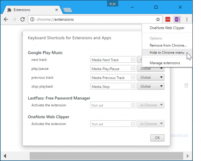
Task: Click the OK button in dialog
Action: click(157, 138)
